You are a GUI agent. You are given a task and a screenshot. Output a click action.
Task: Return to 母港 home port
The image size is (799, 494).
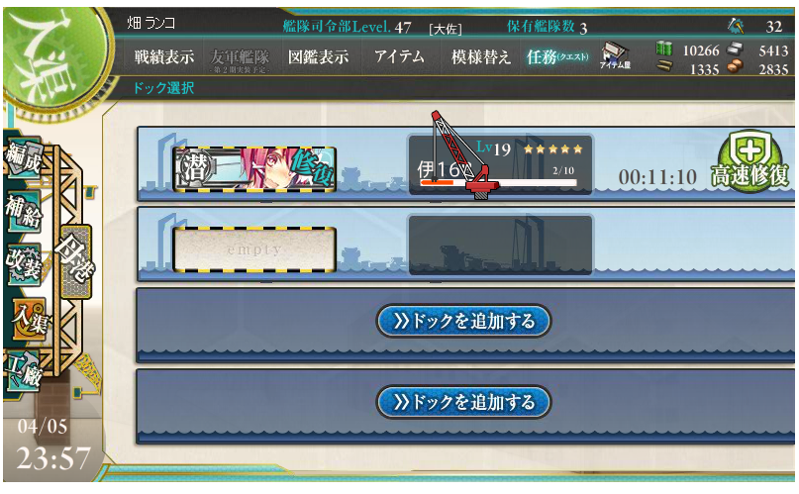pos(75,261)
